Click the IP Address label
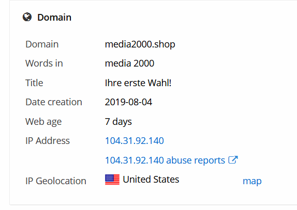 48,141
